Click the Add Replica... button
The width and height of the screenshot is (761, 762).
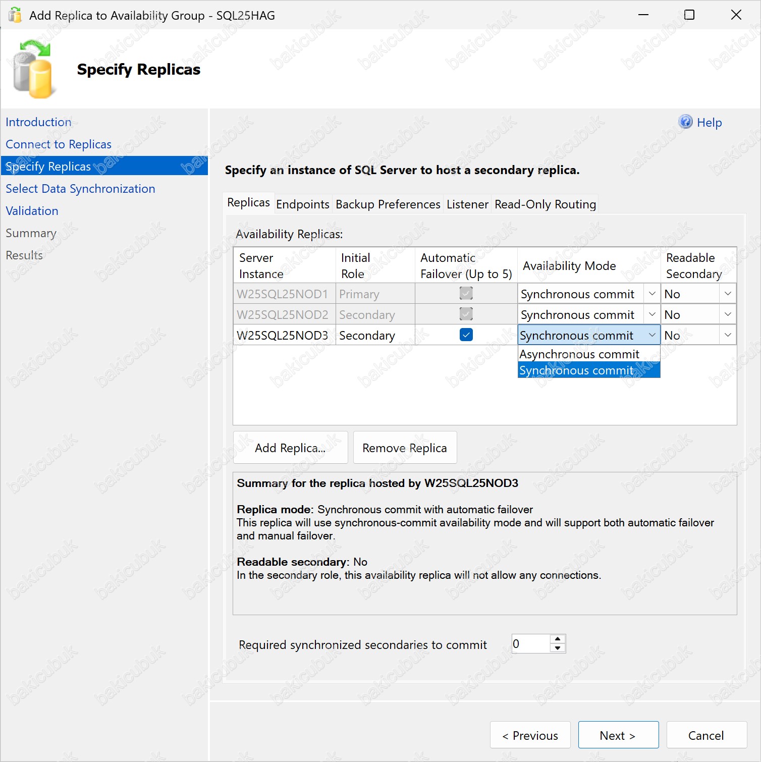[x=290, y=448]
